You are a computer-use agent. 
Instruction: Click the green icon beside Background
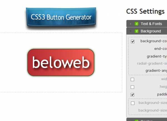pos(136,31)
